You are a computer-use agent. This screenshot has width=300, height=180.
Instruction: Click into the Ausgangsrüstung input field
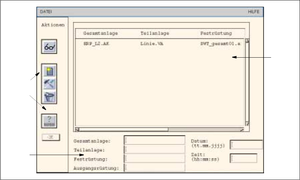point(154,168)
